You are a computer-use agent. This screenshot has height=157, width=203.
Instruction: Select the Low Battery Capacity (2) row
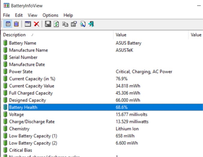point(33,143)
